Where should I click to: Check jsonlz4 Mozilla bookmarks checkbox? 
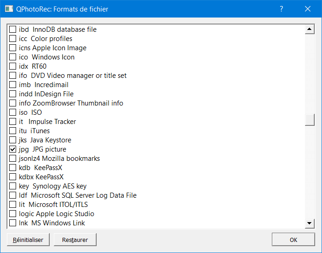pyautogui.click(x=13, y=159)
